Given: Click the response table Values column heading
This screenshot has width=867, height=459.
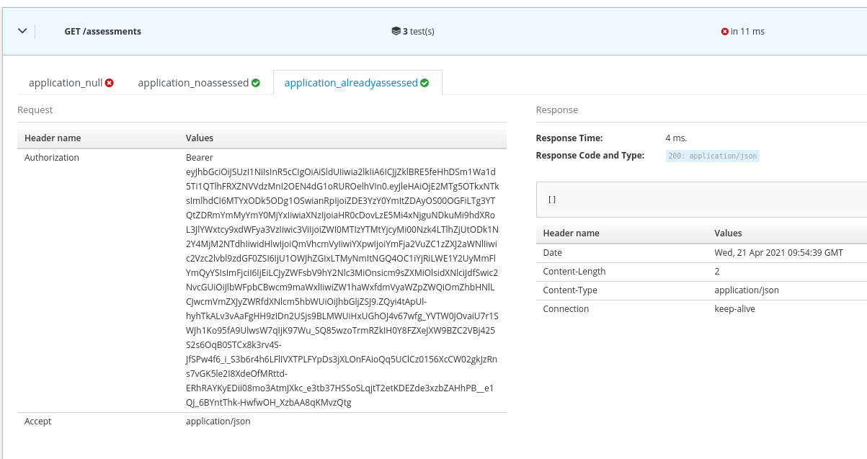Looking at the screenshot, I should click(728, 233).
